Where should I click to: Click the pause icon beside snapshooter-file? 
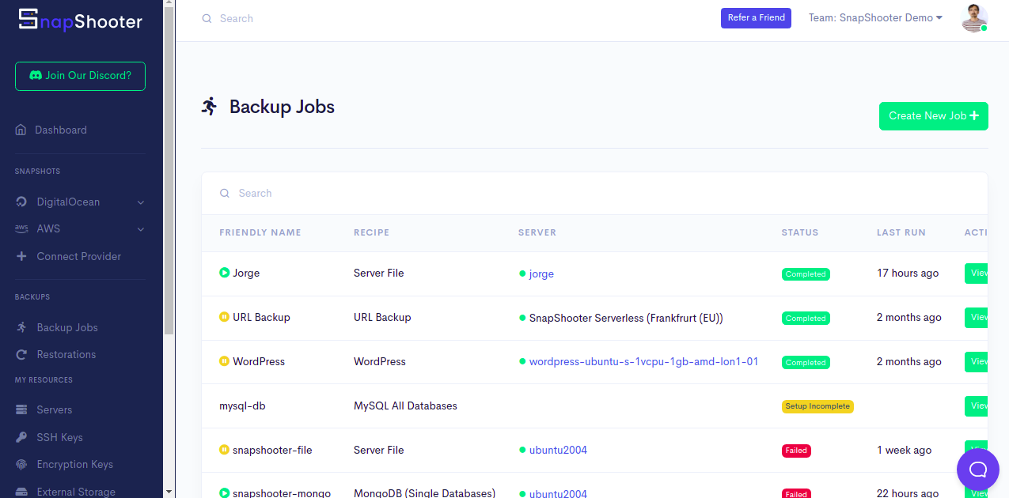[224, 450]
